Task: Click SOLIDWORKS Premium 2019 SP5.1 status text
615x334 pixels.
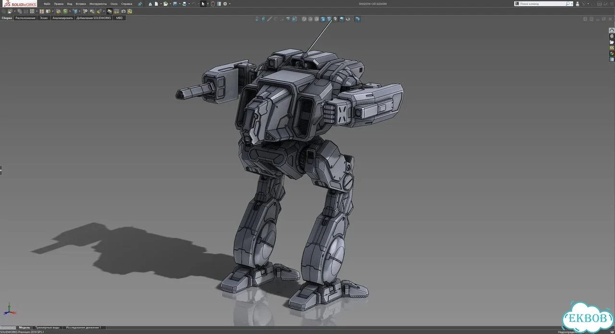Action: coord(22,332)
